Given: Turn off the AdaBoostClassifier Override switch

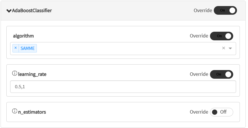Looking at the screenshot, I should [x=225, y=10].
